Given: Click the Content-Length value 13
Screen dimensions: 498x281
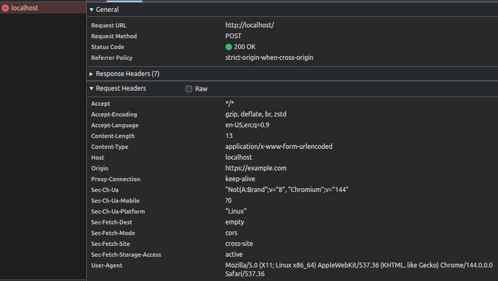Looking at the screenshot, I should (229, 135).
